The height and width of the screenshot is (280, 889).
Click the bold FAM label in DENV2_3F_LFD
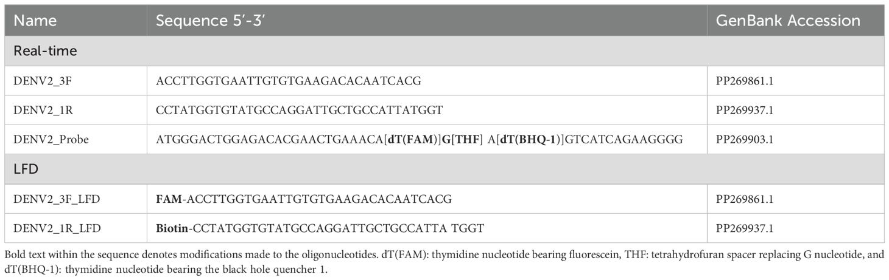tap(168, 199)
